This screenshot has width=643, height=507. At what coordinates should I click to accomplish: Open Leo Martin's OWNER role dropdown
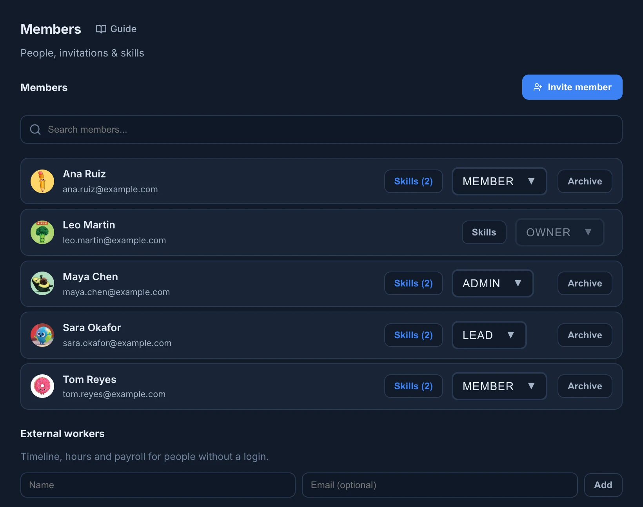coord(559,232)
